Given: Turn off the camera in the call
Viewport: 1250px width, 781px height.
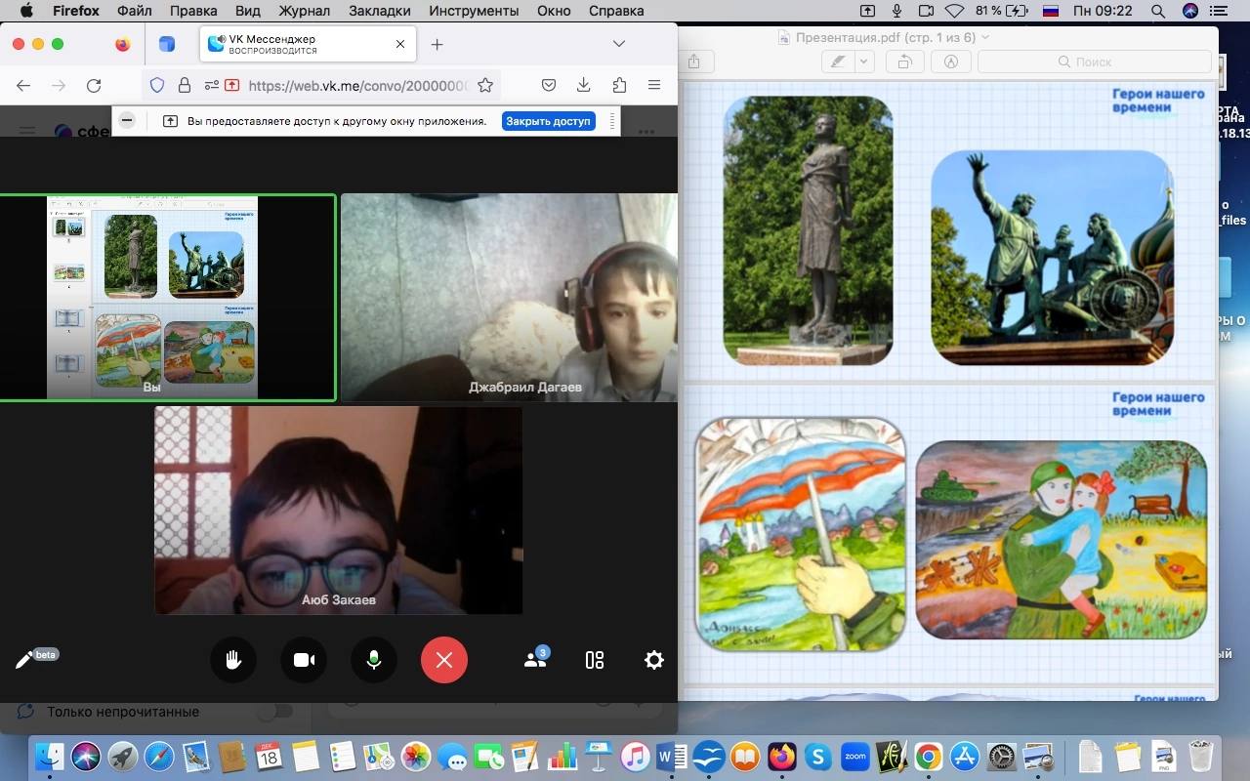Looking at the screenshot, I should pos(304,661).
